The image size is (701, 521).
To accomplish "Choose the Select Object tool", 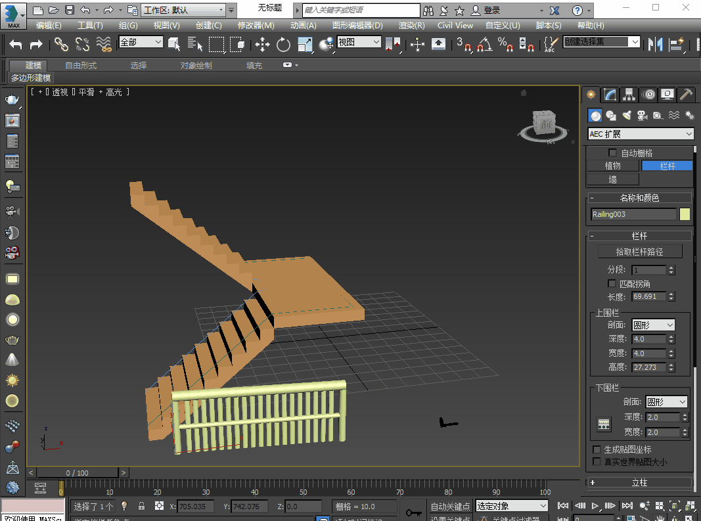I will point(174,44).
